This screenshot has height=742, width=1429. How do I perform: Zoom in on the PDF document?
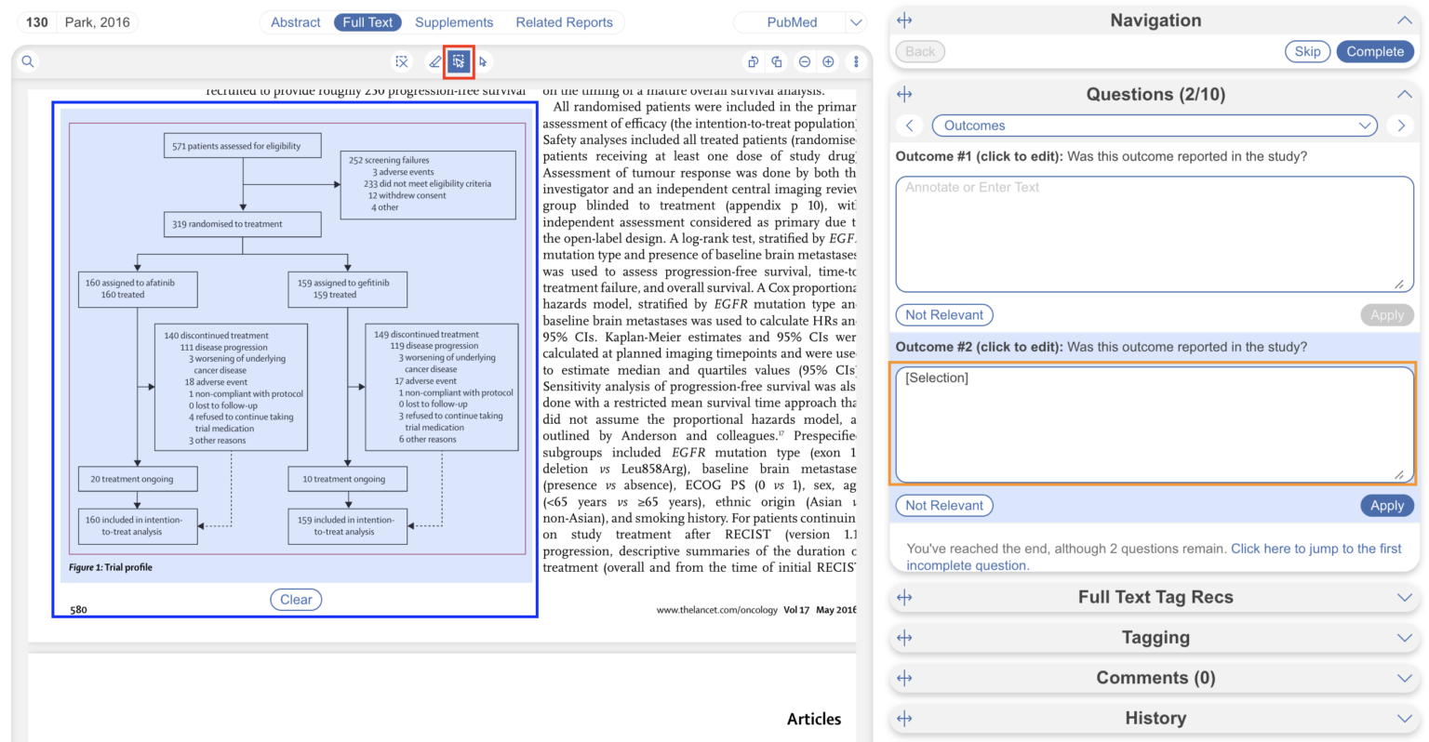[x=828, y=61]
